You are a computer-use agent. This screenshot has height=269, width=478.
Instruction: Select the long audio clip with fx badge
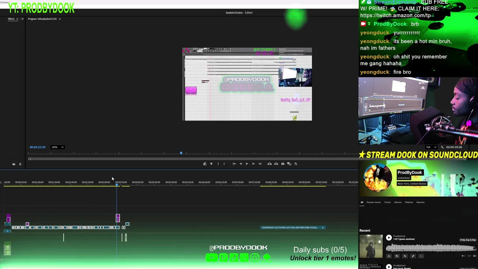293,228
